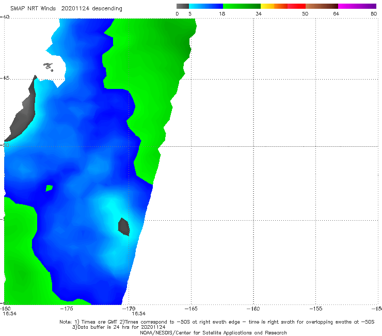Click the longitude label '-155'
382x336 pixels.
[x=316, y=309]
